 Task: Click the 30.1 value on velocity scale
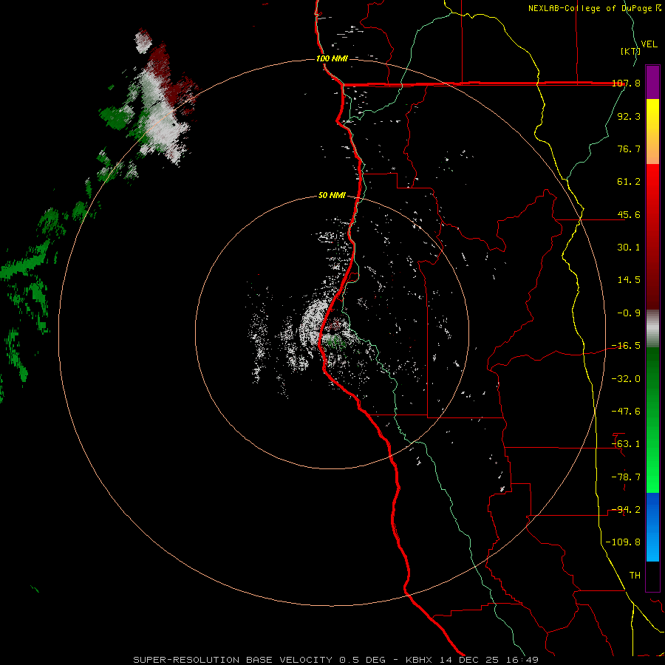click(629, 248)
